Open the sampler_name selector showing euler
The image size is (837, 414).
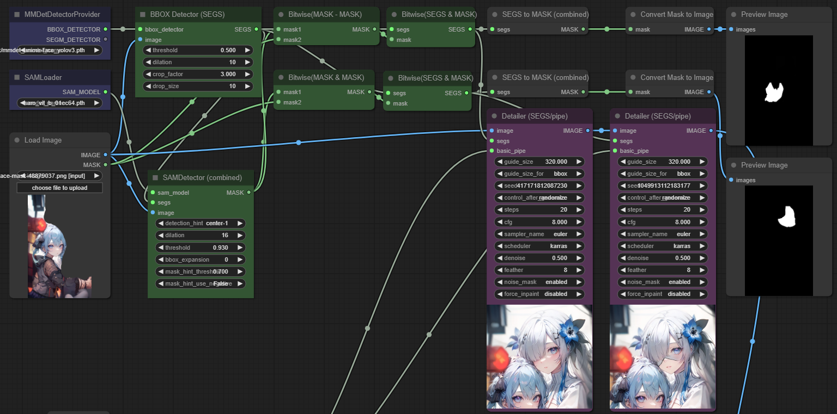click(539, 234)
